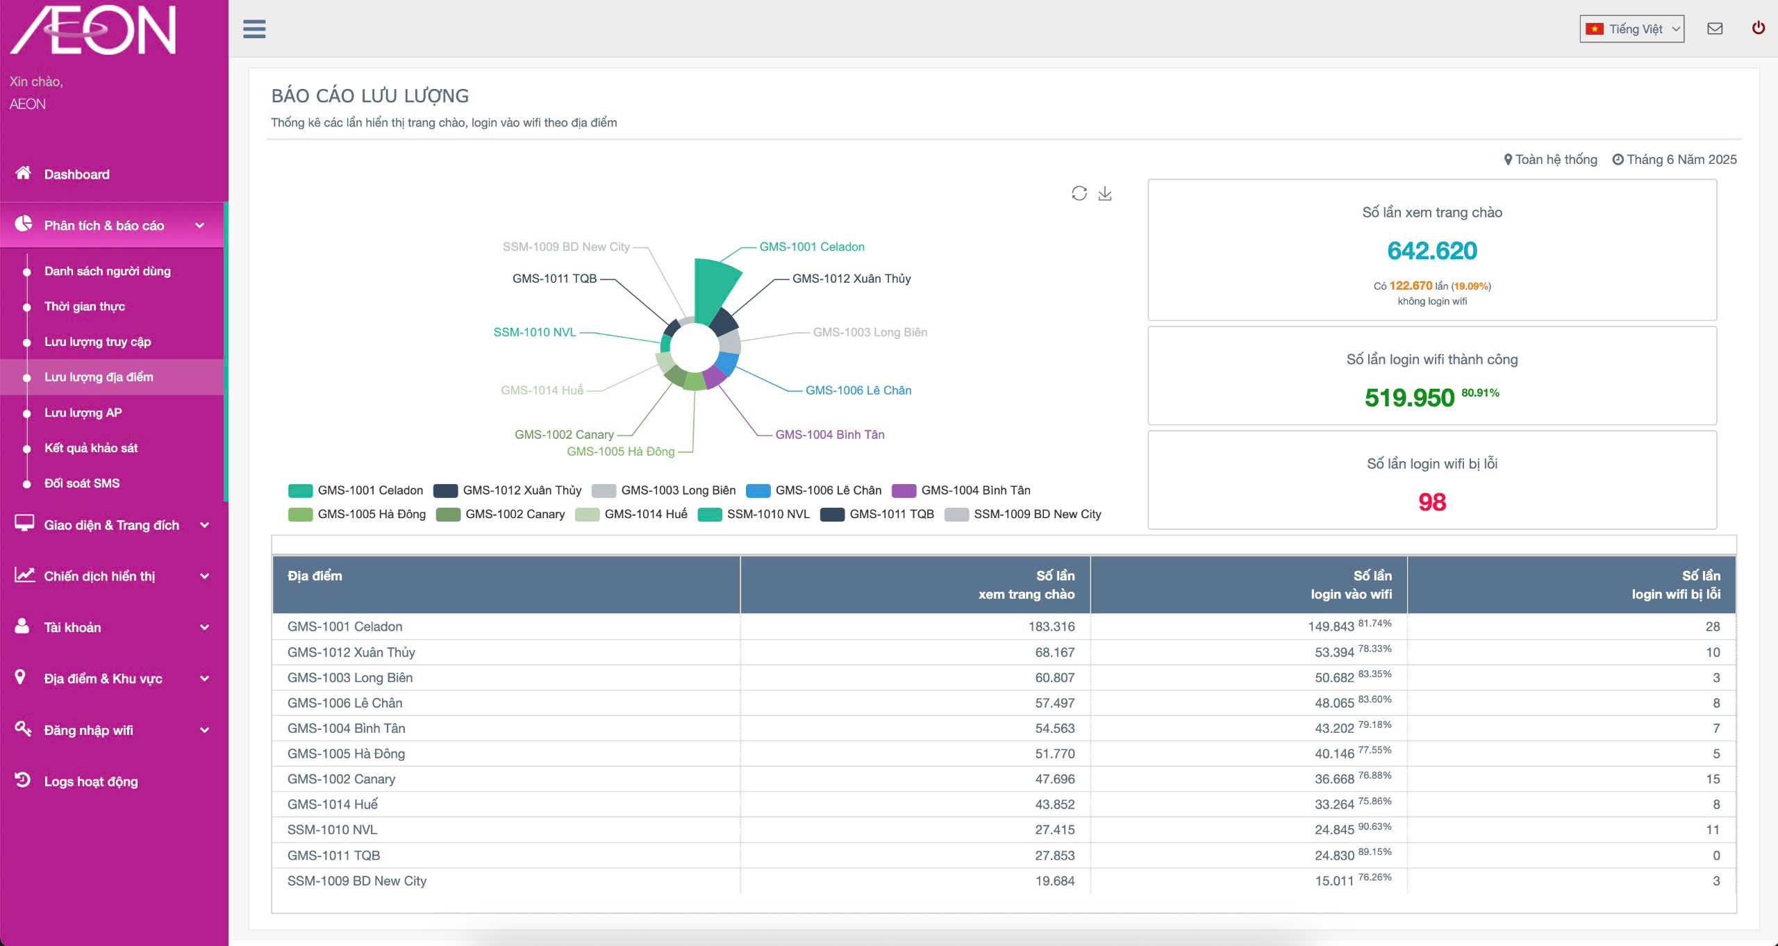Expand the Tài khoản chevron
Screen dimensions: 1778x946
coord(204,627)
